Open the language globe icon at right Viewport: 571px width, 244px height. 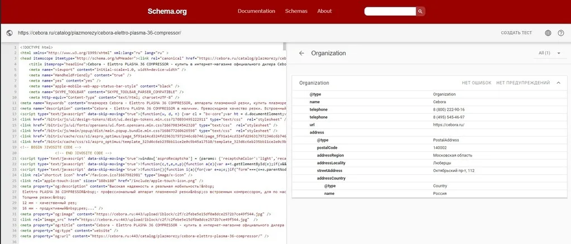tap(548, 33)
